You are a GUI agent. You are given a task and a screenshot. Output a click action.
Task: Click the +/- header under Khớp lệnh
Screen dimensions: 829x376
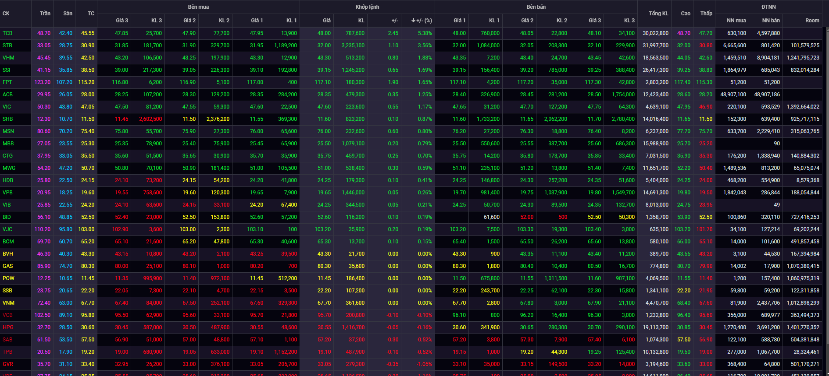coord(395,21)
